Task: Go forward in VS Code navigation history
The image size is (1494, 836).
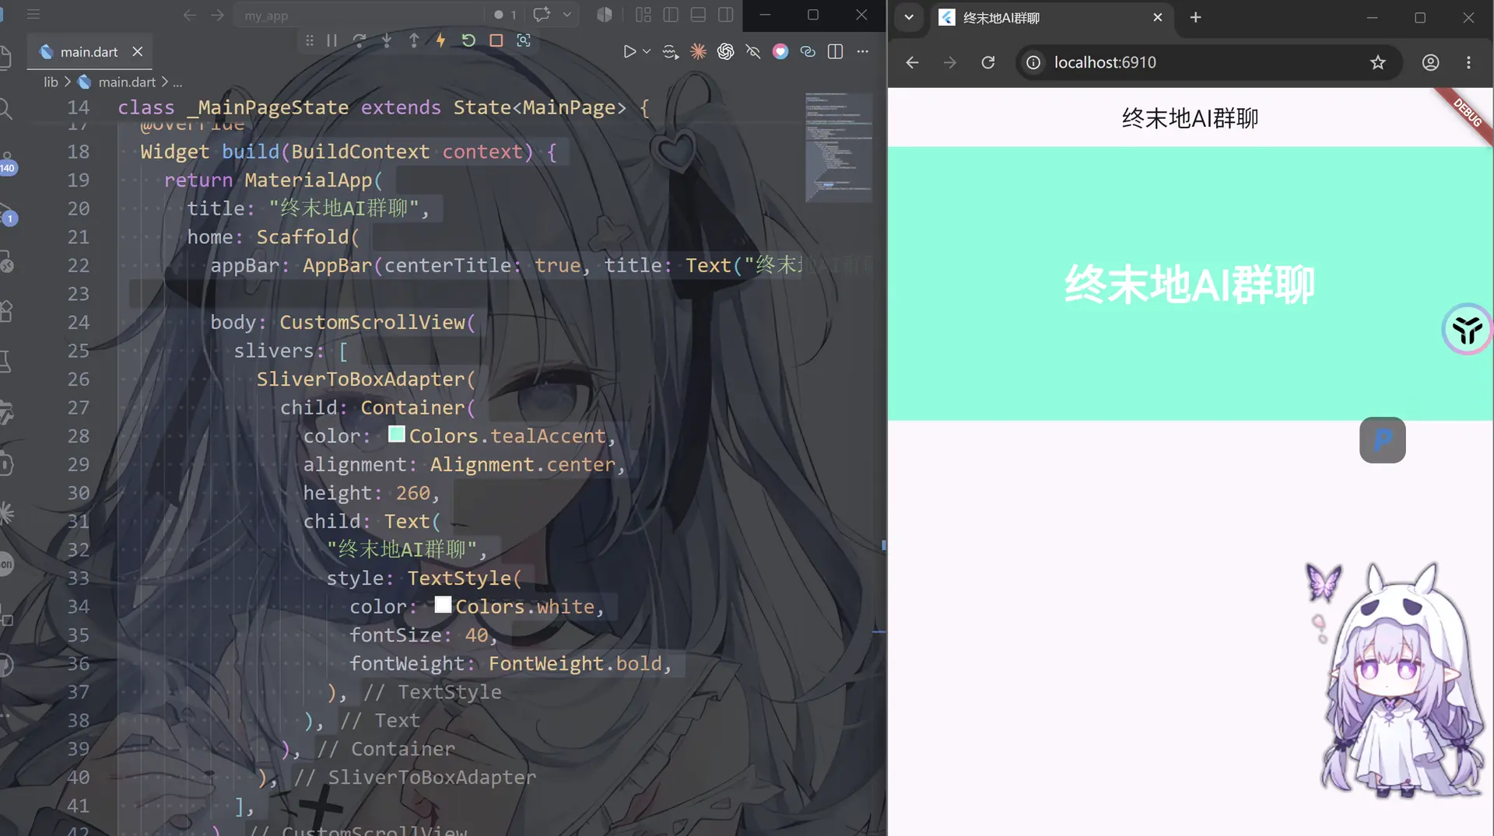Action: tap(217, 15)
